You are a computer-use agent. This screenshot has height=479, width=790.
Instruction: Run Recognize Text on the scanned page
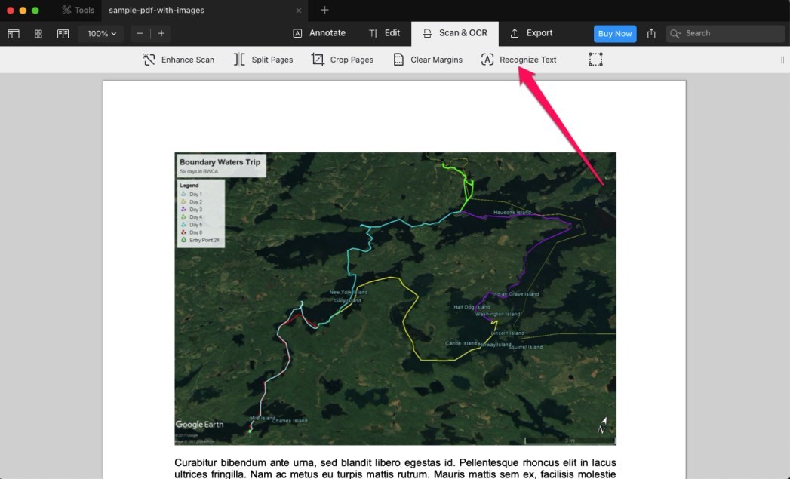tap(519, 59)
